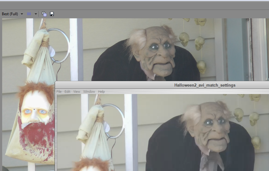Open File menu in Halloween2 window
This screenshot has width=269, height=171.
click(59, 92)
